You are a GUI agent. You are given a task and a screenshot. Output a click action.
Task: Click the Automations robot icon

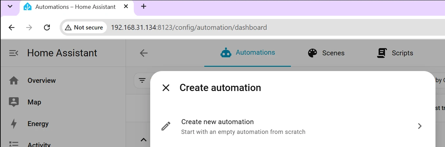pos(226,53)
